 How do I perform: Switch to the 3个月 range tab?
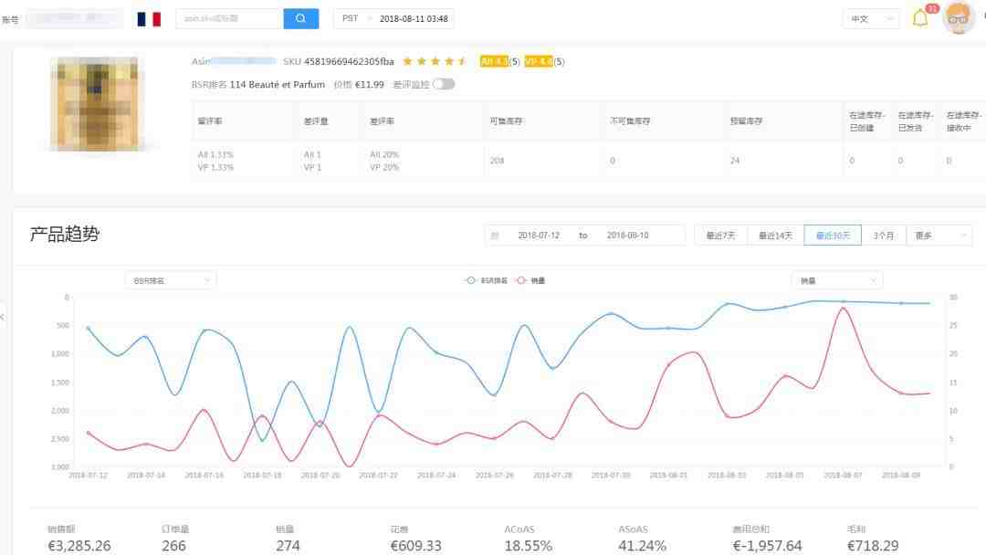pos(883,236)
